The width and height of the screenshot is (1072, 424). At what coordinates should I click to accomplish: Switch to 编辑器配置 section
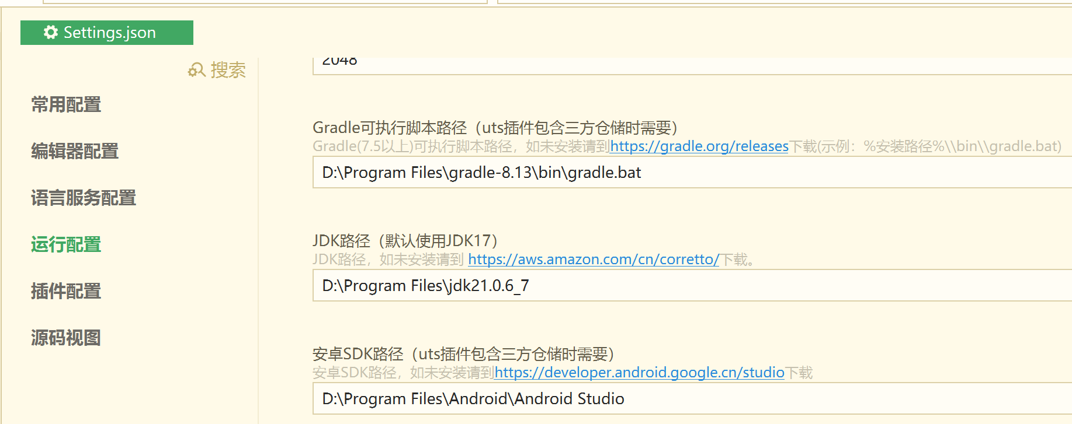pyautogui.click(x=75, y=152)
